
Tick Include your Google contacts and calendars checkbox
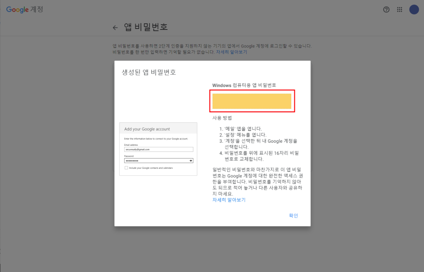126,168
